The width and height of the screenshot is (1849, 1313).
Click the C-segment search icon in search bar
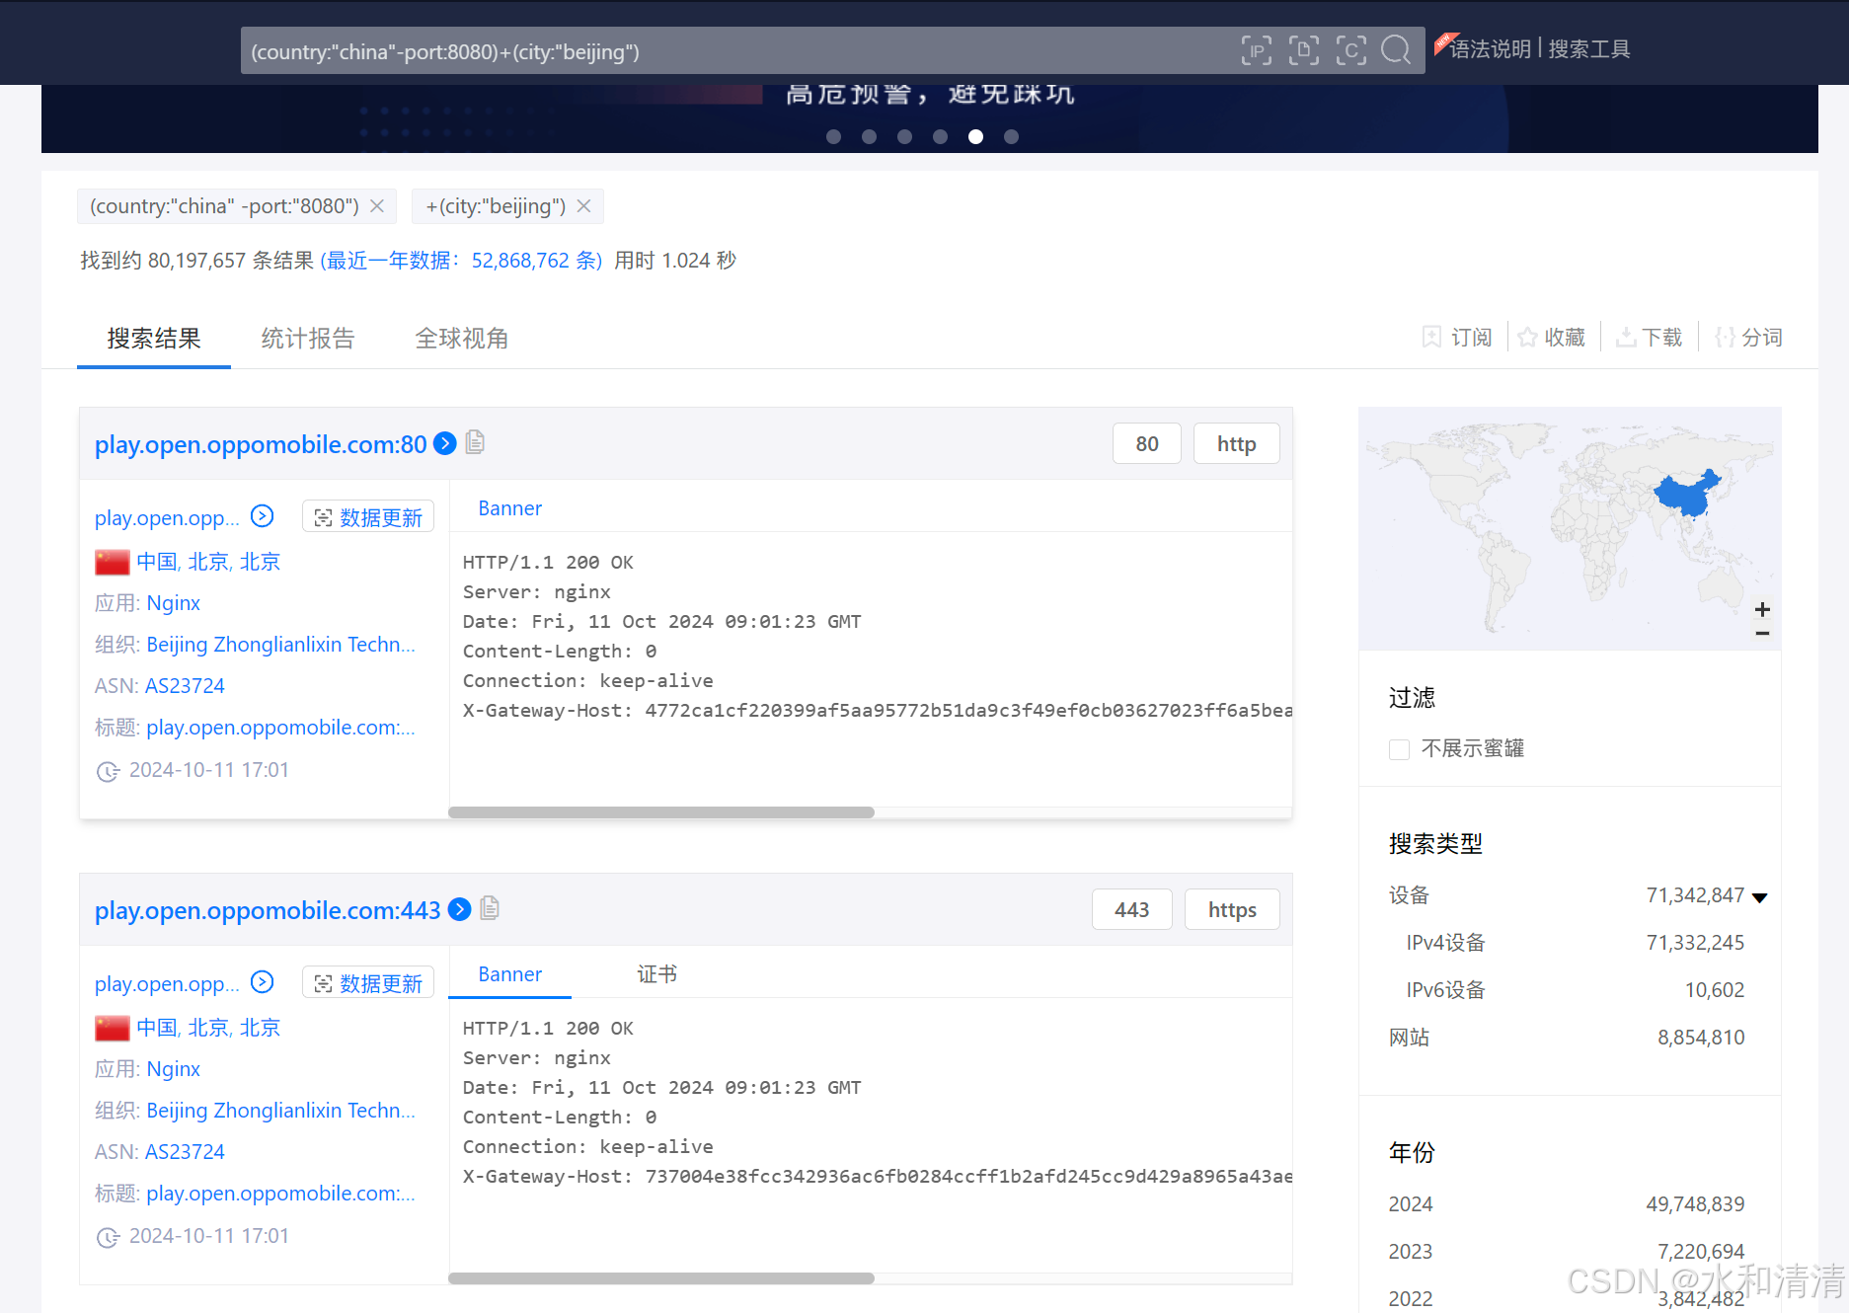(1350, 50)
